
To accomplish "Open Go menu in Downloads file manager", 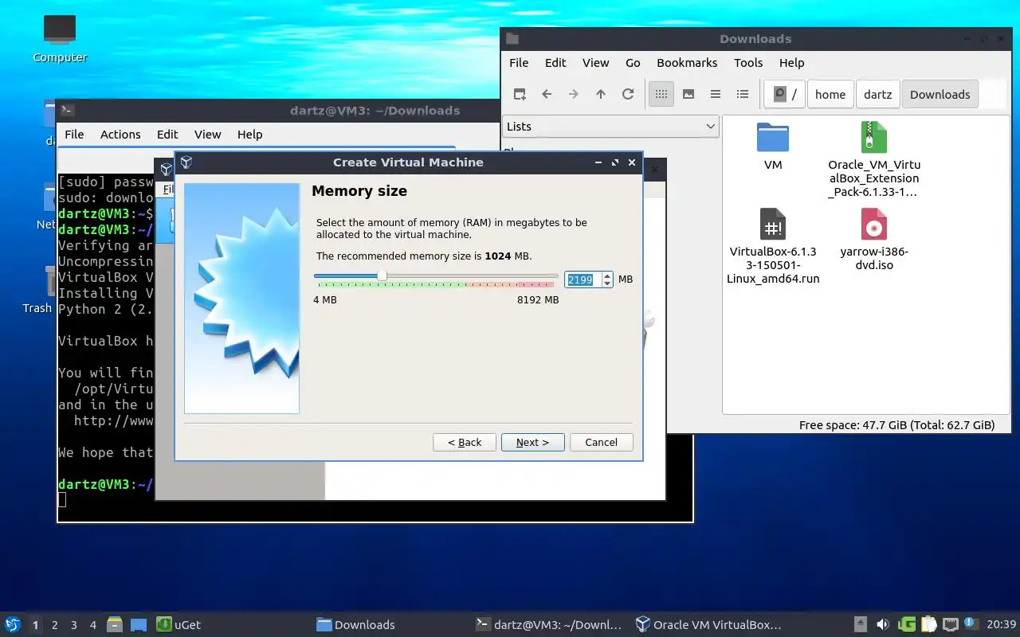I will click(x=633, y=62).
